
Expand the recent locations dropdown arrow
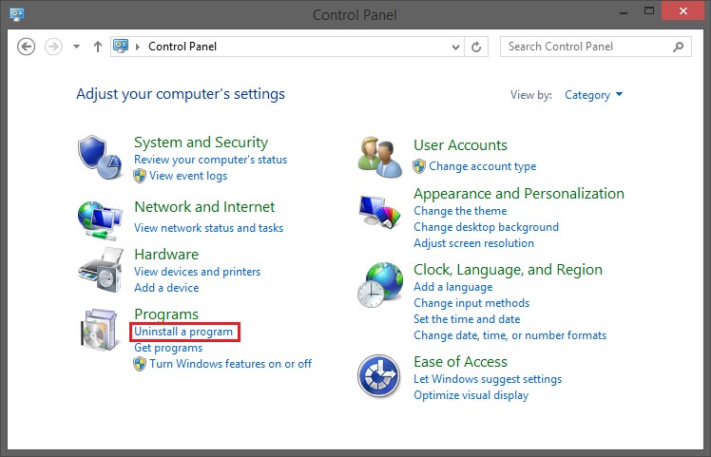point(77,47)
